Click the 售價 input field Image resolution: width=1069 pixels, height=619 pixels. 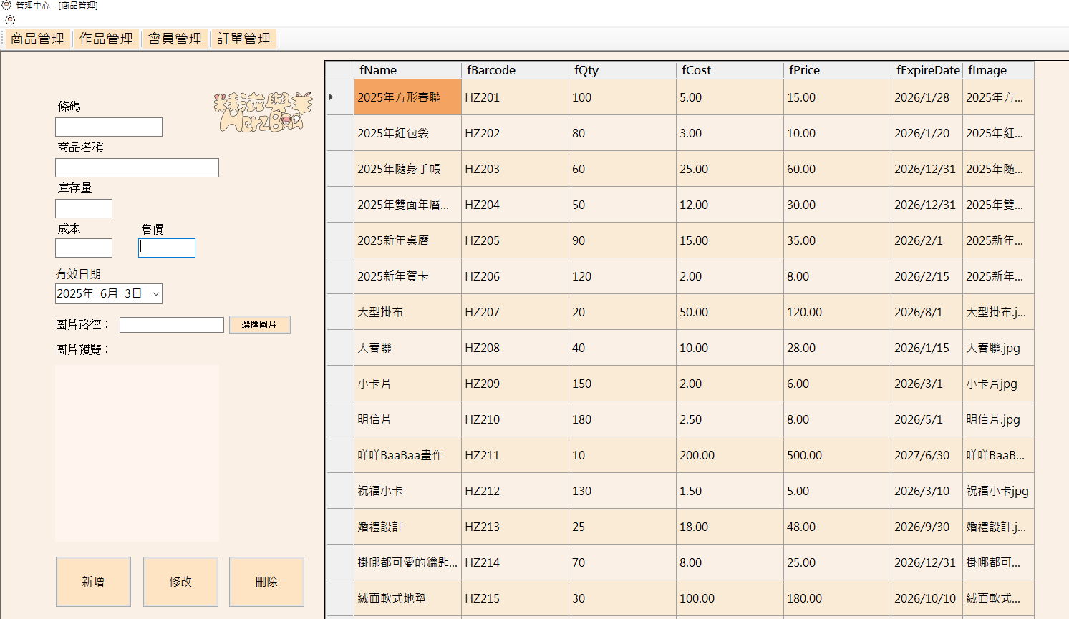(x=167, y=248)
